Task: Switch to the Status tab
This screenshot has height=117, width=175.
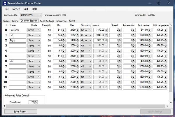Action: [6, 21]
